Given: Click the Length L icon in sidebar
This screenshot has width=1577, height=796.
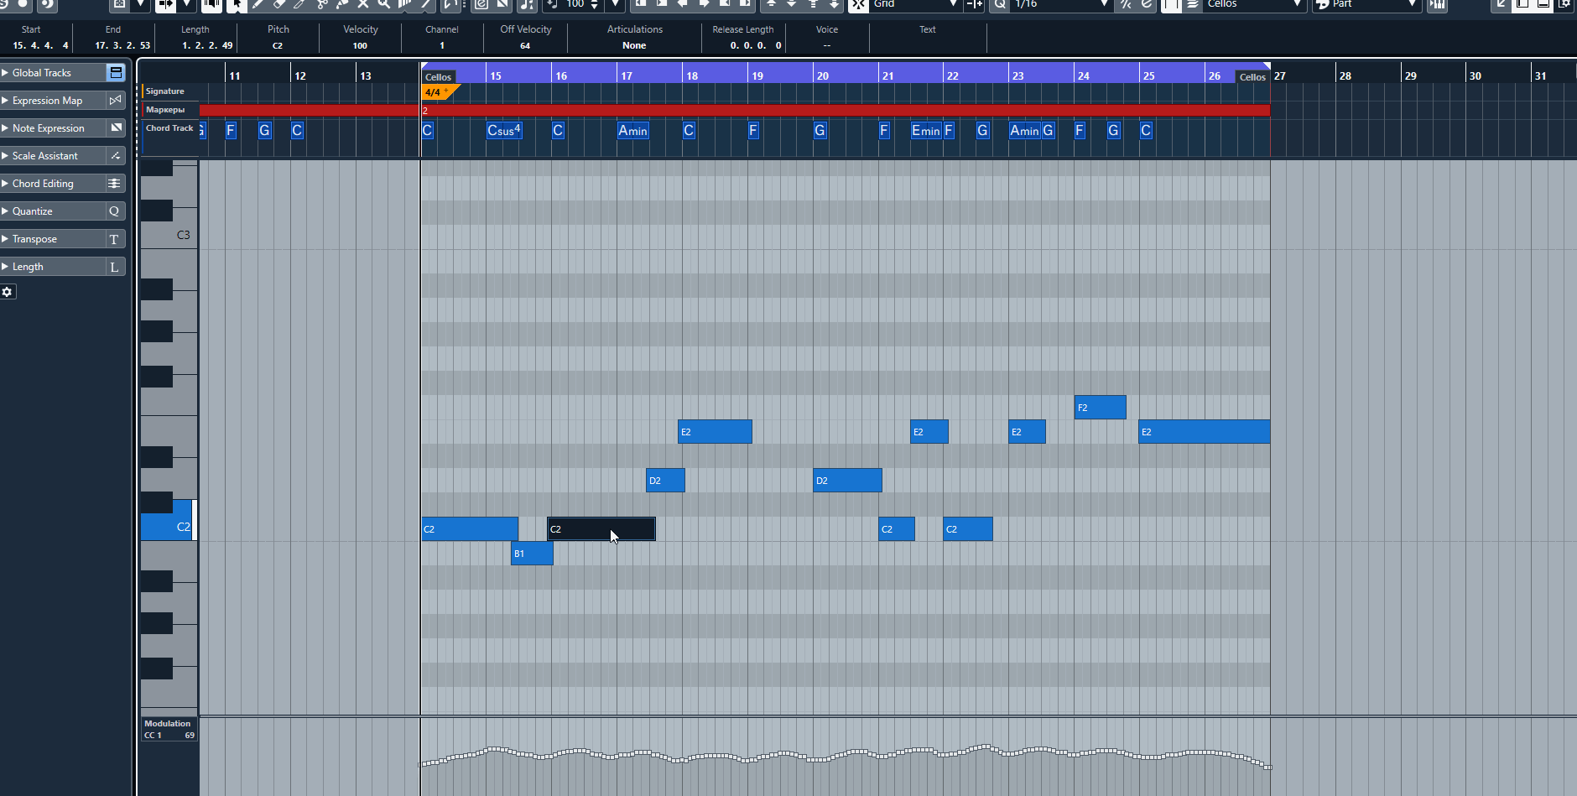Looking at the screenshot, I should tap(115, 267).
